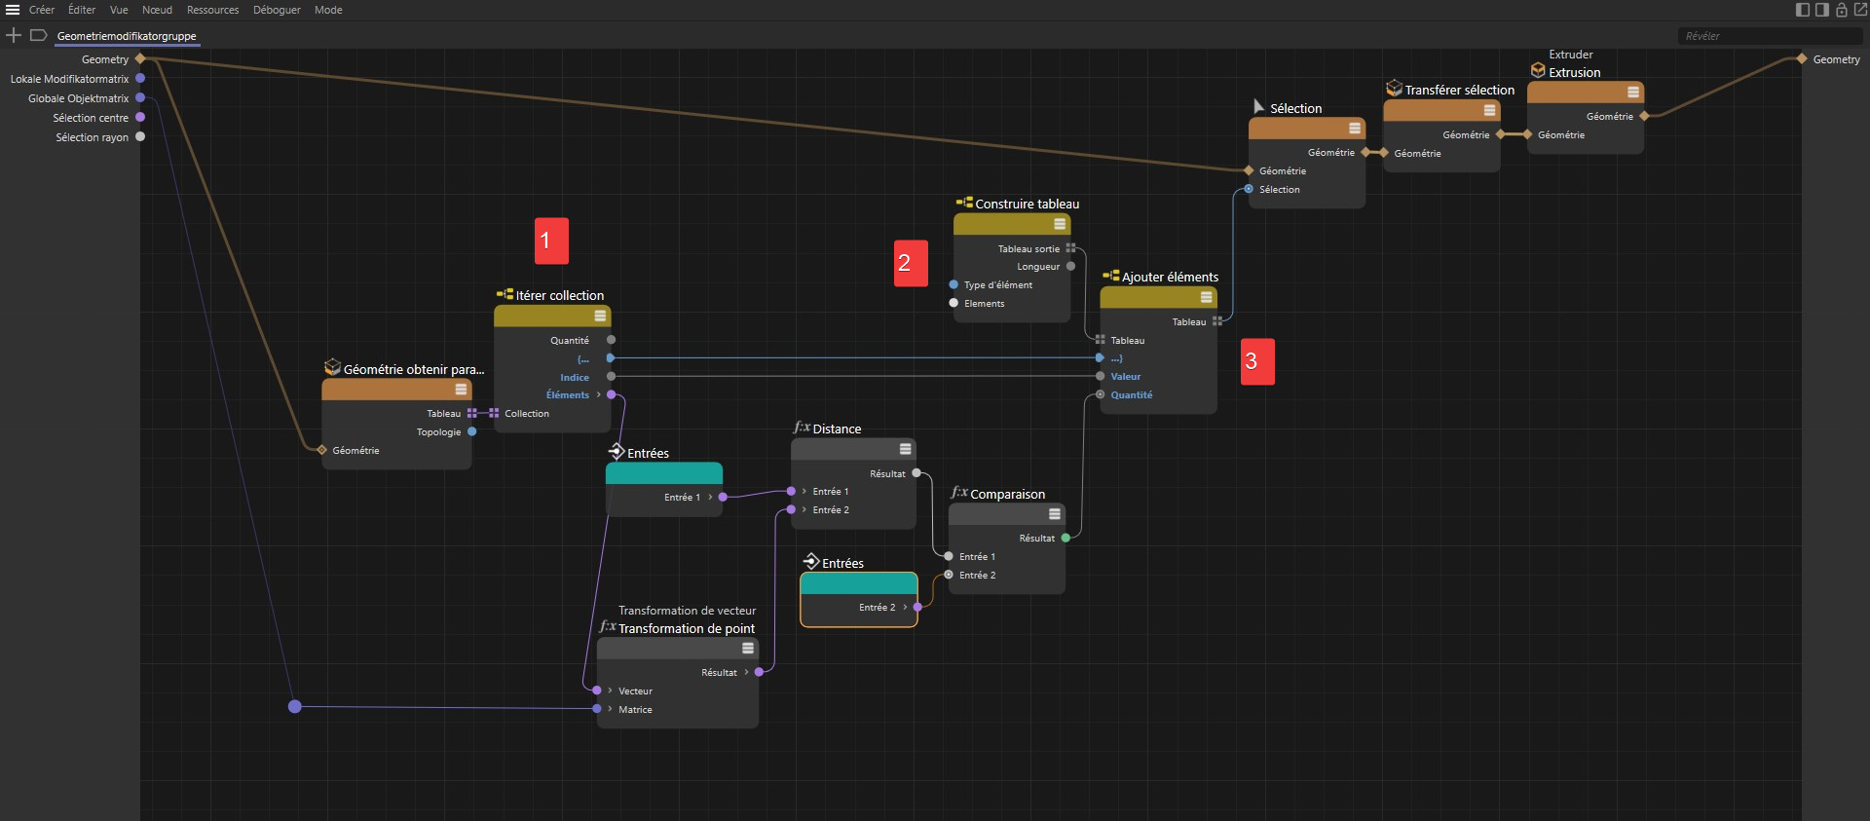Screen dimensions: 1870x821
Task: Click the tag-shaped icon beside the path
Action: click(x=39, y=35)
